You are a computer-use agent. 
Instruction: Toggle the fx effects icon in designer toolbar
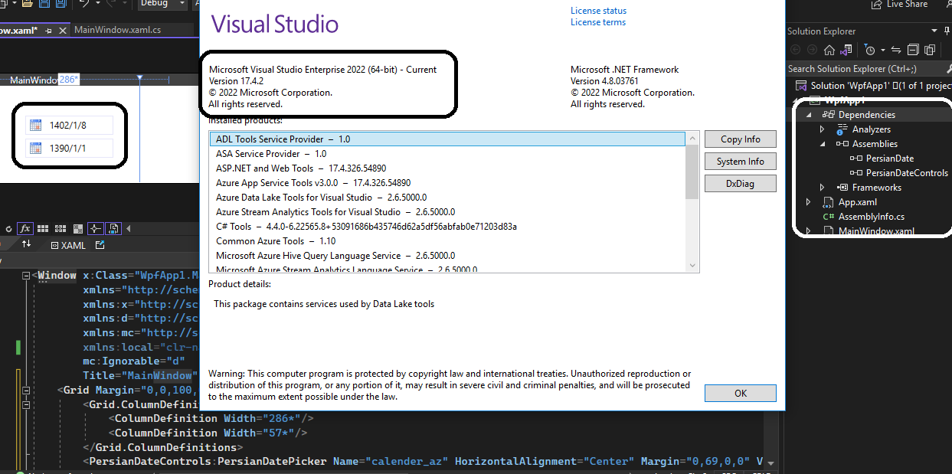pyautogui.click(x=25, y=228)
